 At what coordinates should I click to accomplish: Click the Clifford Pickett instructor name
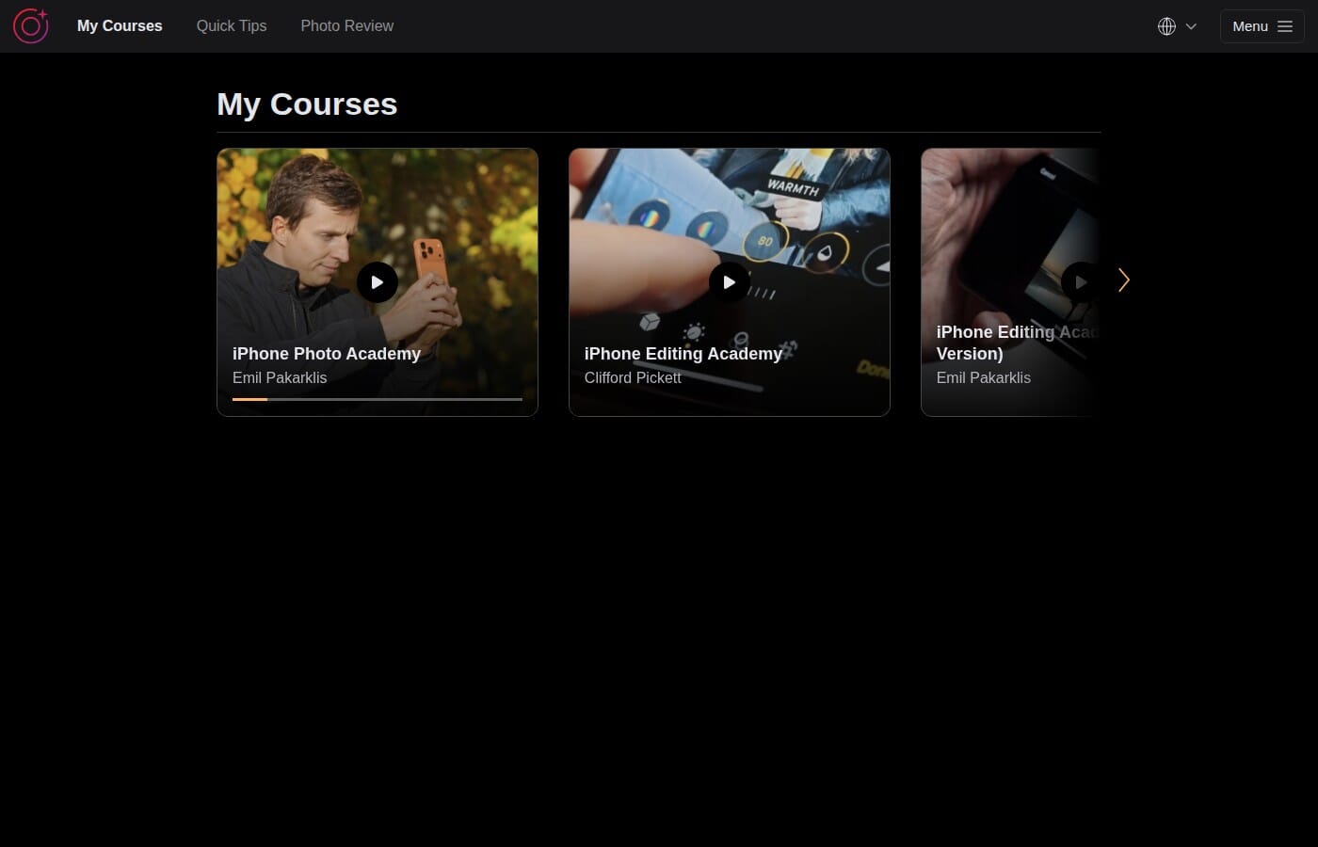tap(633, 378)
